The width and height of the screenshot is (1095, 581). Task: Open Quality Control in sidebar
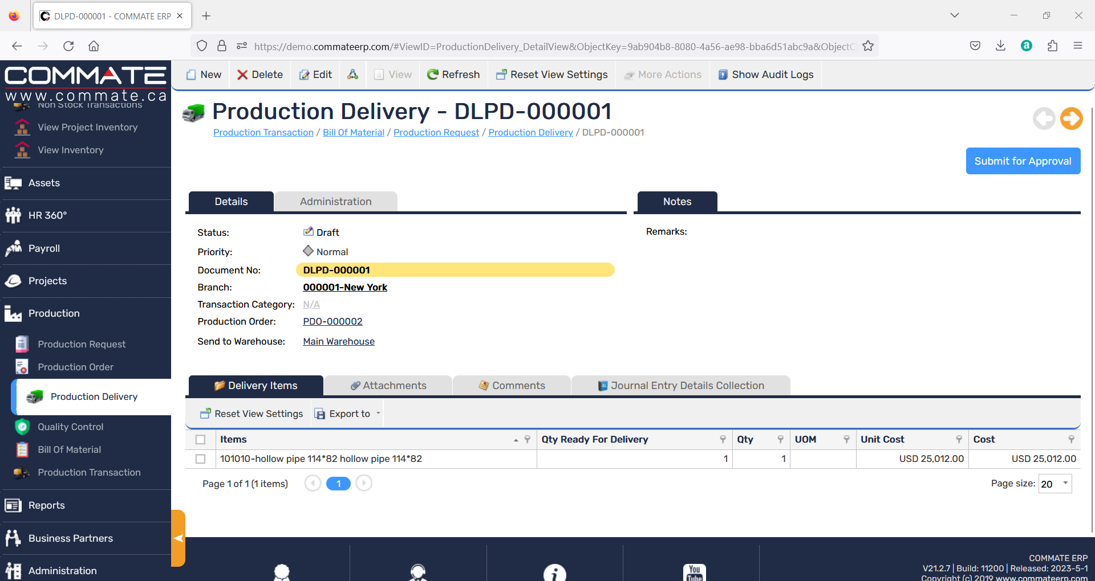[x=70, y=427]
